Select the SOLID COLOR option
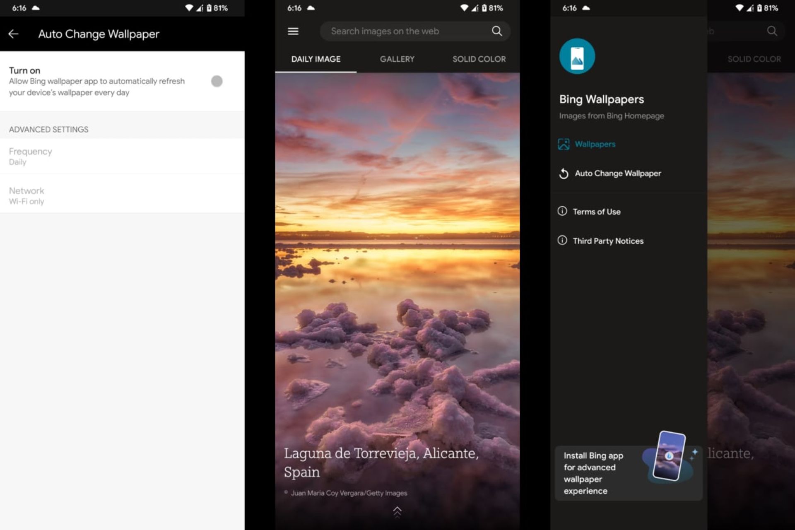Screen dimensions: 795x530 coord(479,58)
